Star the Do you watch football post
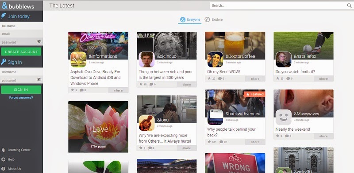This screenshot has width=354, height=173. click(278, 78)
